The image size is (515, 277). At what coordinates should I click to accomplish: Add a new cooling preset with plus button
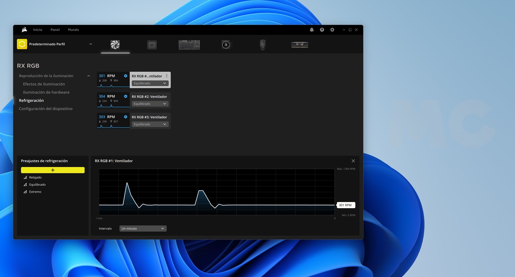[x=53, y=170]
